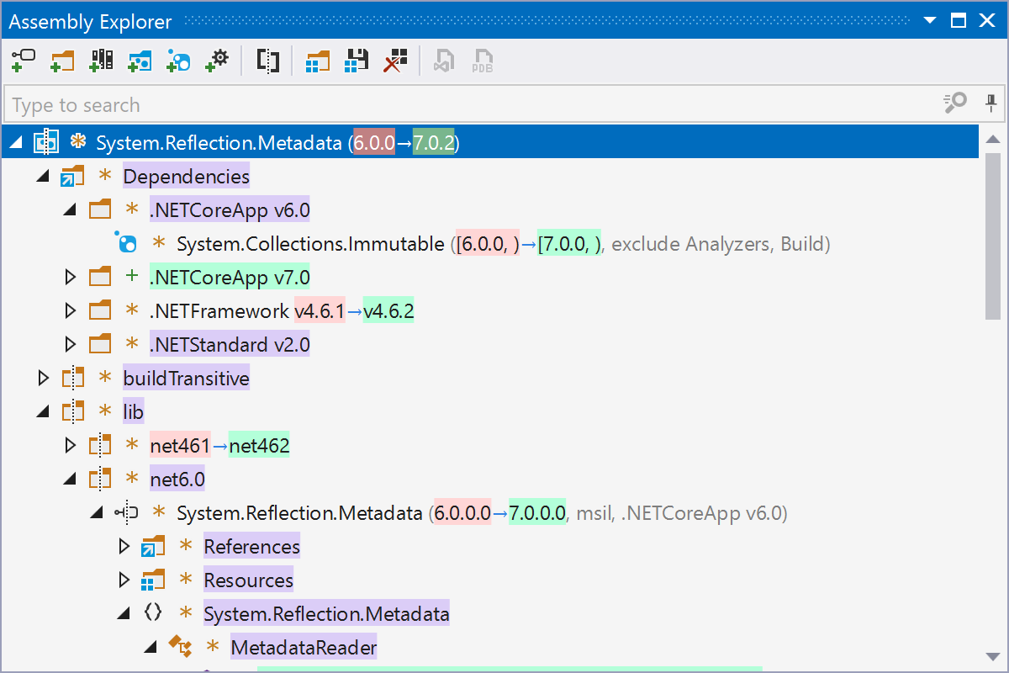Click the gear icon with green plus

217,61
